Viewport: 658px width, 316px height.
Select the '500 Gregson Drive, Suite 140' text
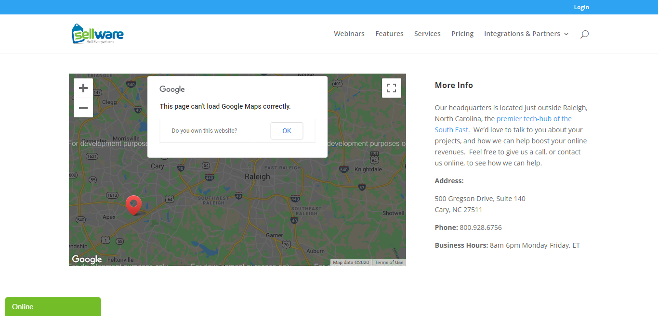coord(480,199)
